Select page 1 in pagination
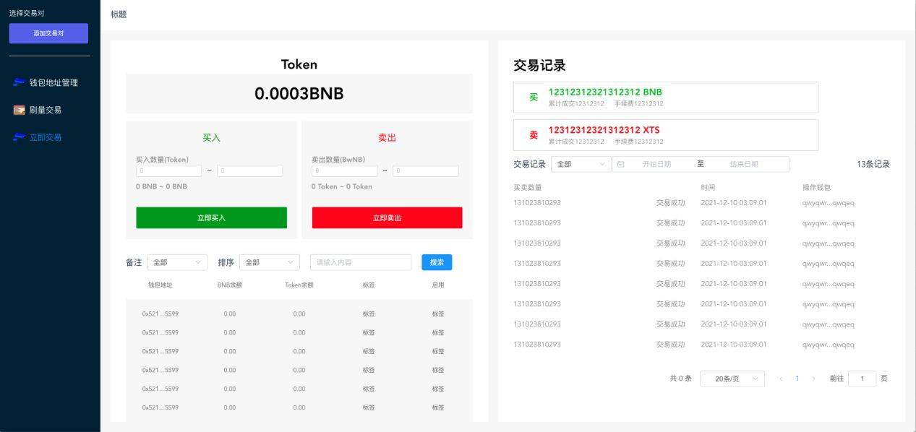The image size is (916, 432). pyautogui.click(x=797, y=379)
